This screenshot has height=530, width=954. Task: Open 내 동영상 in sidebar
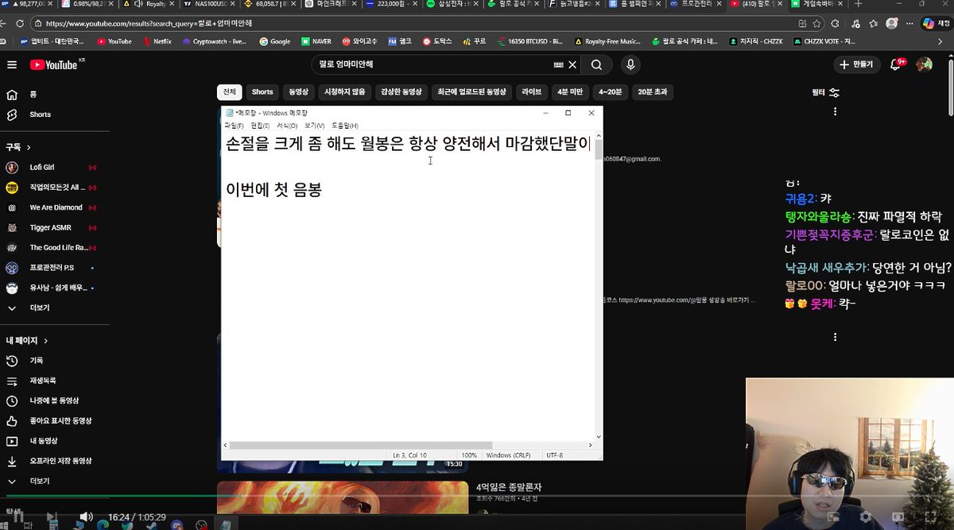point(44,441)
